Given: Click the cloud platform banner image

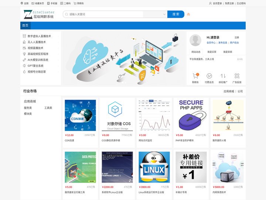Looking at the screenshot, I should coord(124,58).
